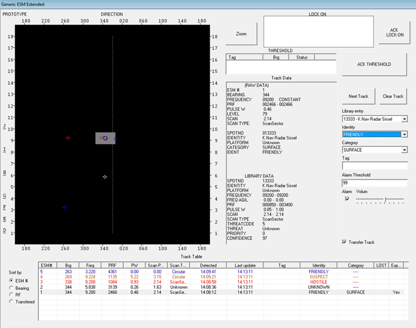Image resolution: width=416 pixels, height=328 pixels.
Task: Enable the Transfer Track checkbox
Action: 345,242
